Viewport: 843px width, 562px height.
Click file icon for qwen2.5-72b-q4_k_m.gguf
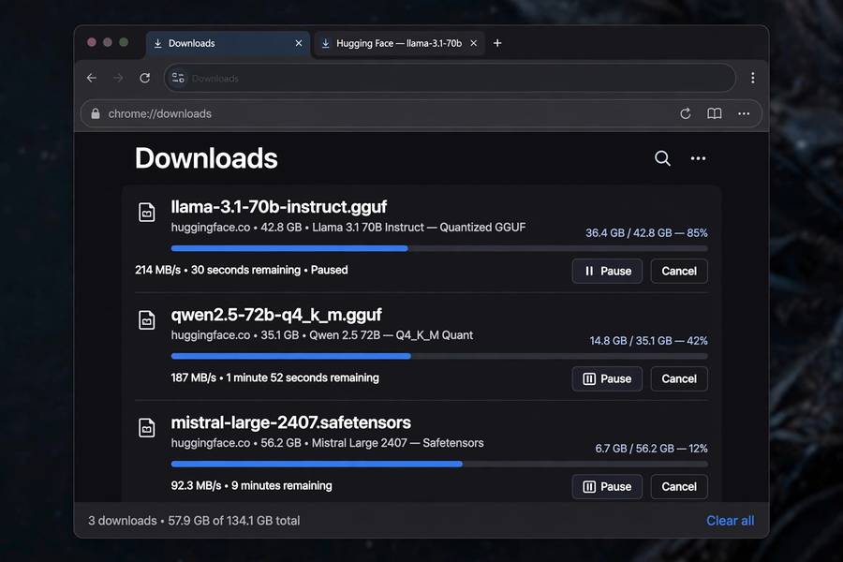(147, 320)
